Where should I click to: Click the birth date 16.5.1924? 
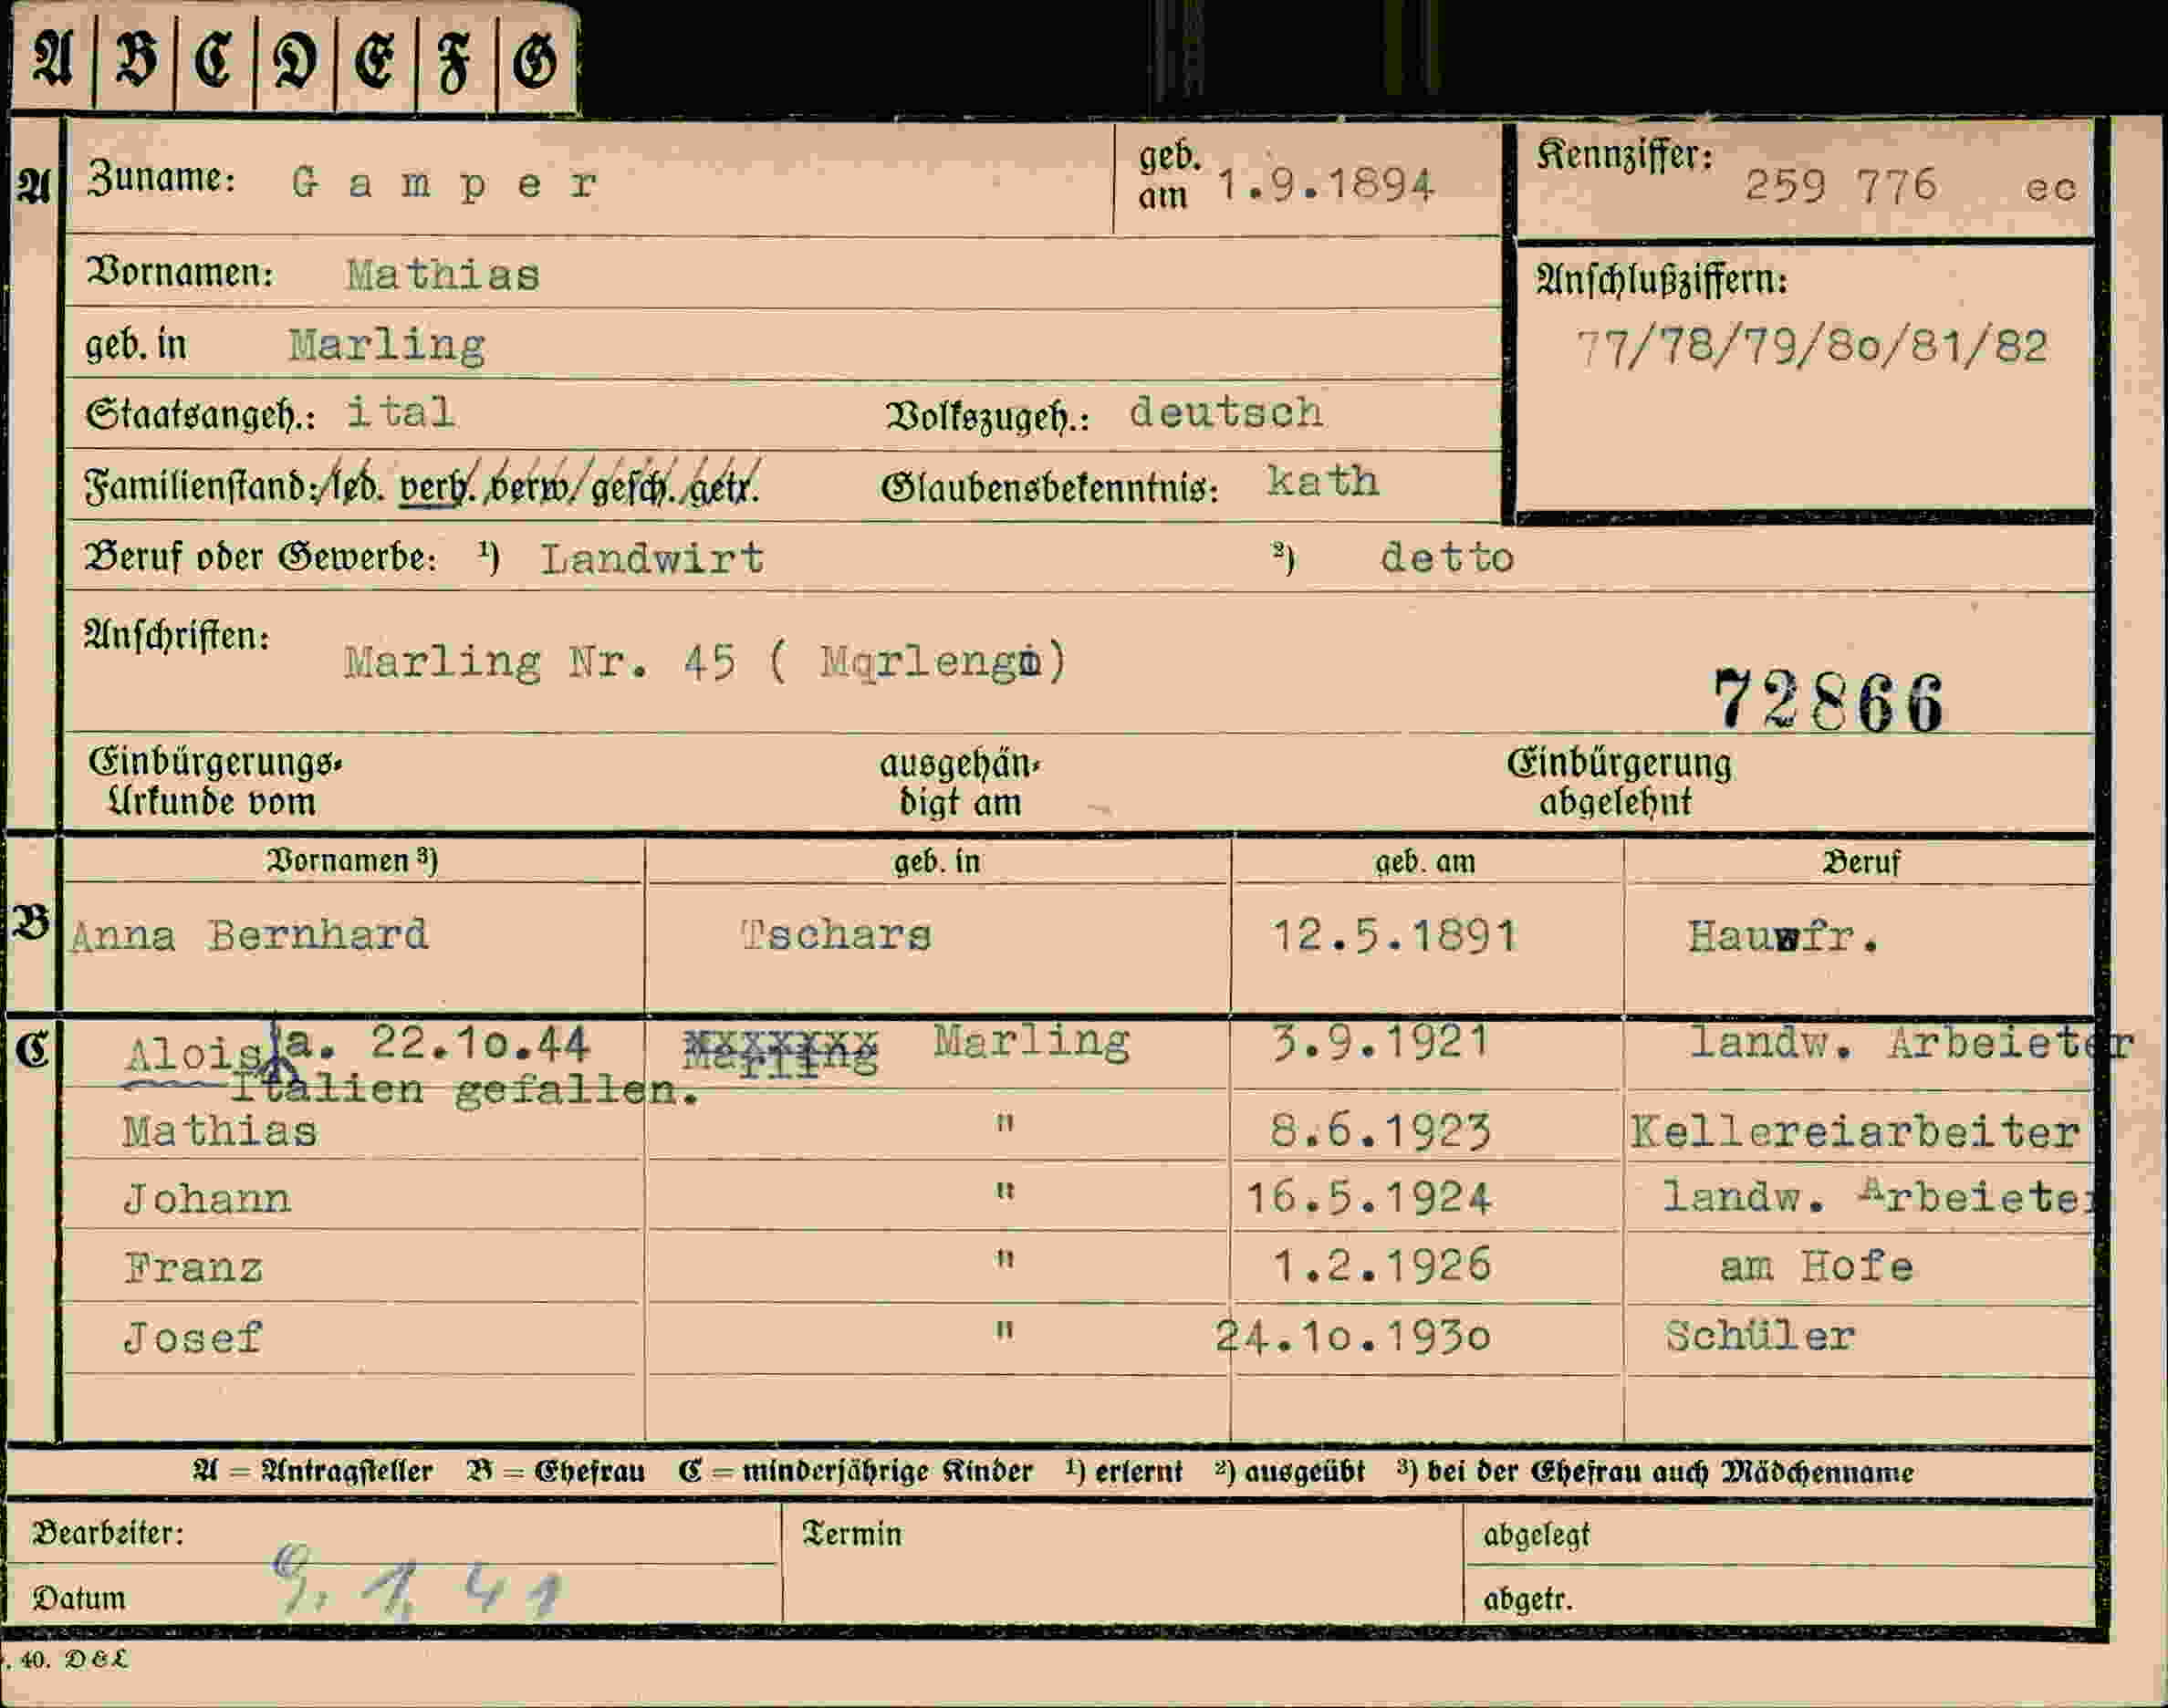pos(1368,1198)
